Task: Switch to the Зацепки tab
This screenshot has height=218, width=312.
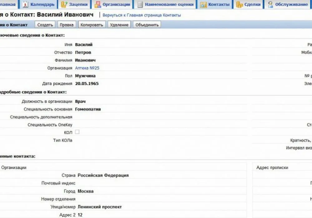Action: pyautogui.click(x=74, y=4)
